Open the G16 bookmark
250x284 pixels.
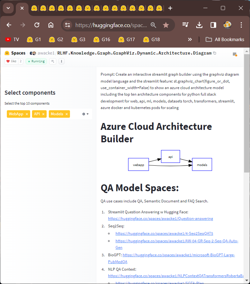[x=102, y=40]
